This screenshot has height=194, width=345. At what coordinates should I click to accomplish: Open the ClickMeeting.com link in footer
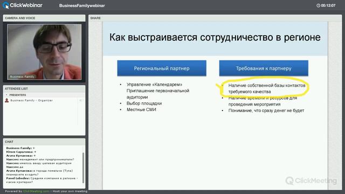36,191
